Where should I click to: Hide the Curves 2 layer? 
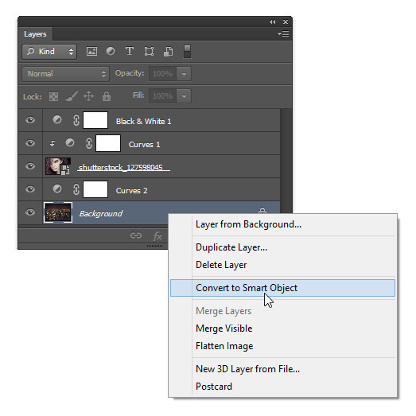[x=30, y=189]
